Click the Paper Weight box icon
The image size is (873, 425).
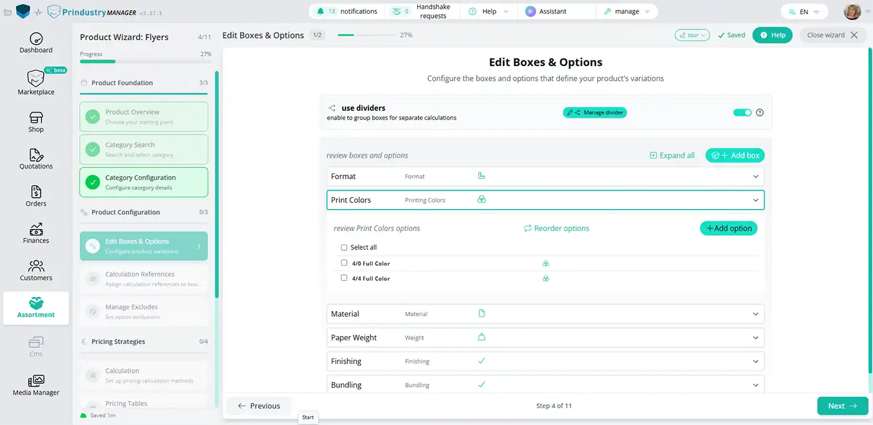481,337
